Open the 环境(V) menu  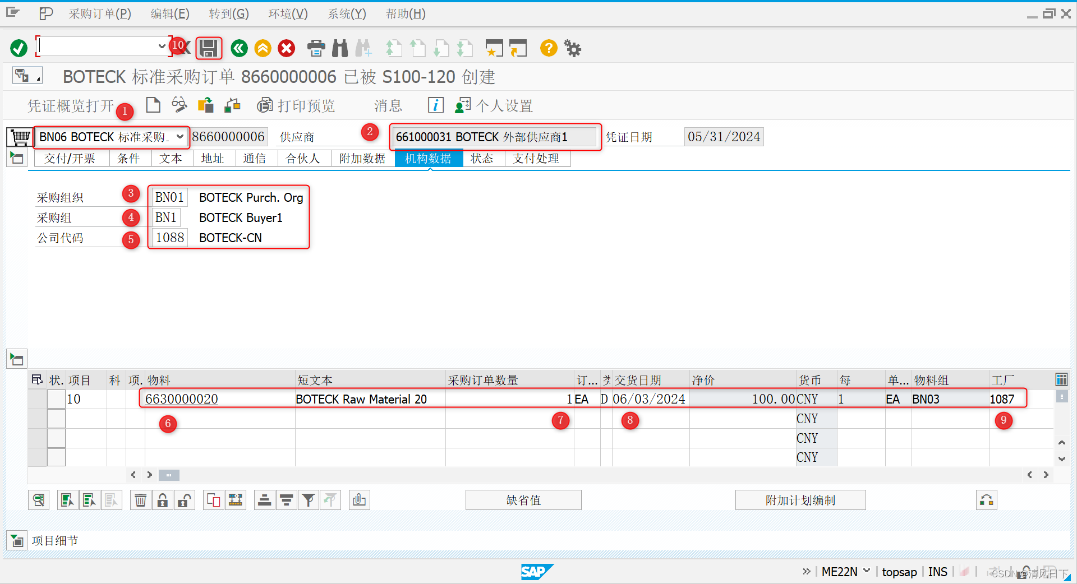pyautogui.click(x=288, y=13)
